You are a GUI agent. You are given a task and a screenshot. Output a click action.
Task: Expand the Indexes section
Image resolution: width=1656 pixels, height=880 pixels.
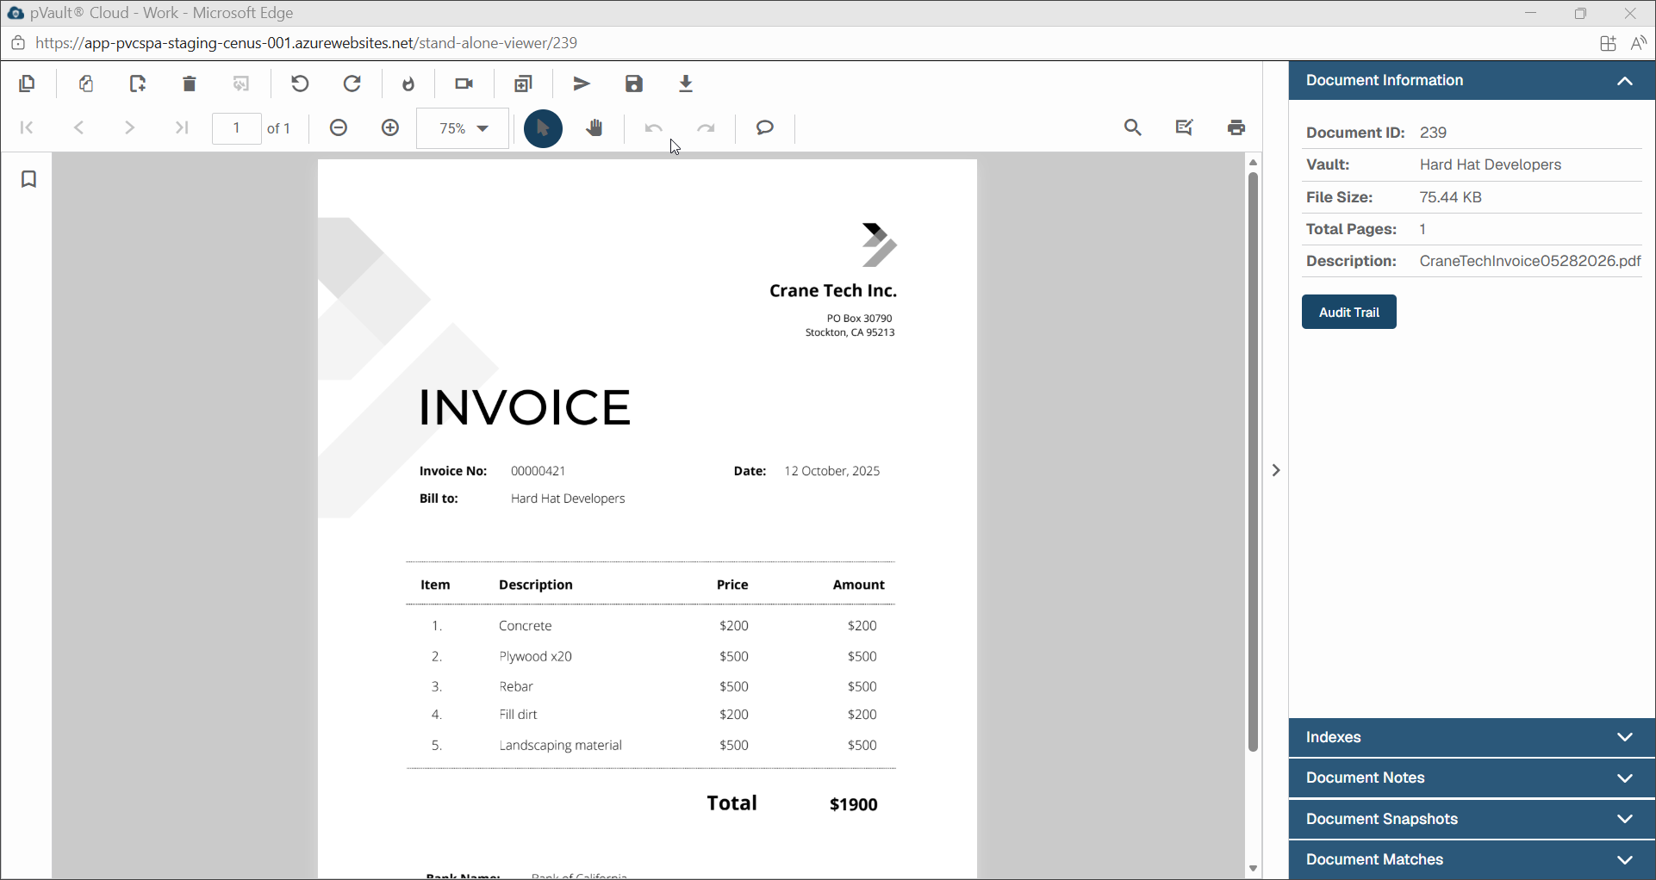pos(1472,737)
